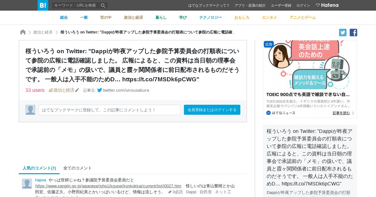This screenshot has height=197, width=376.
Task: Select the 総合 category tab
Action: 64,18
